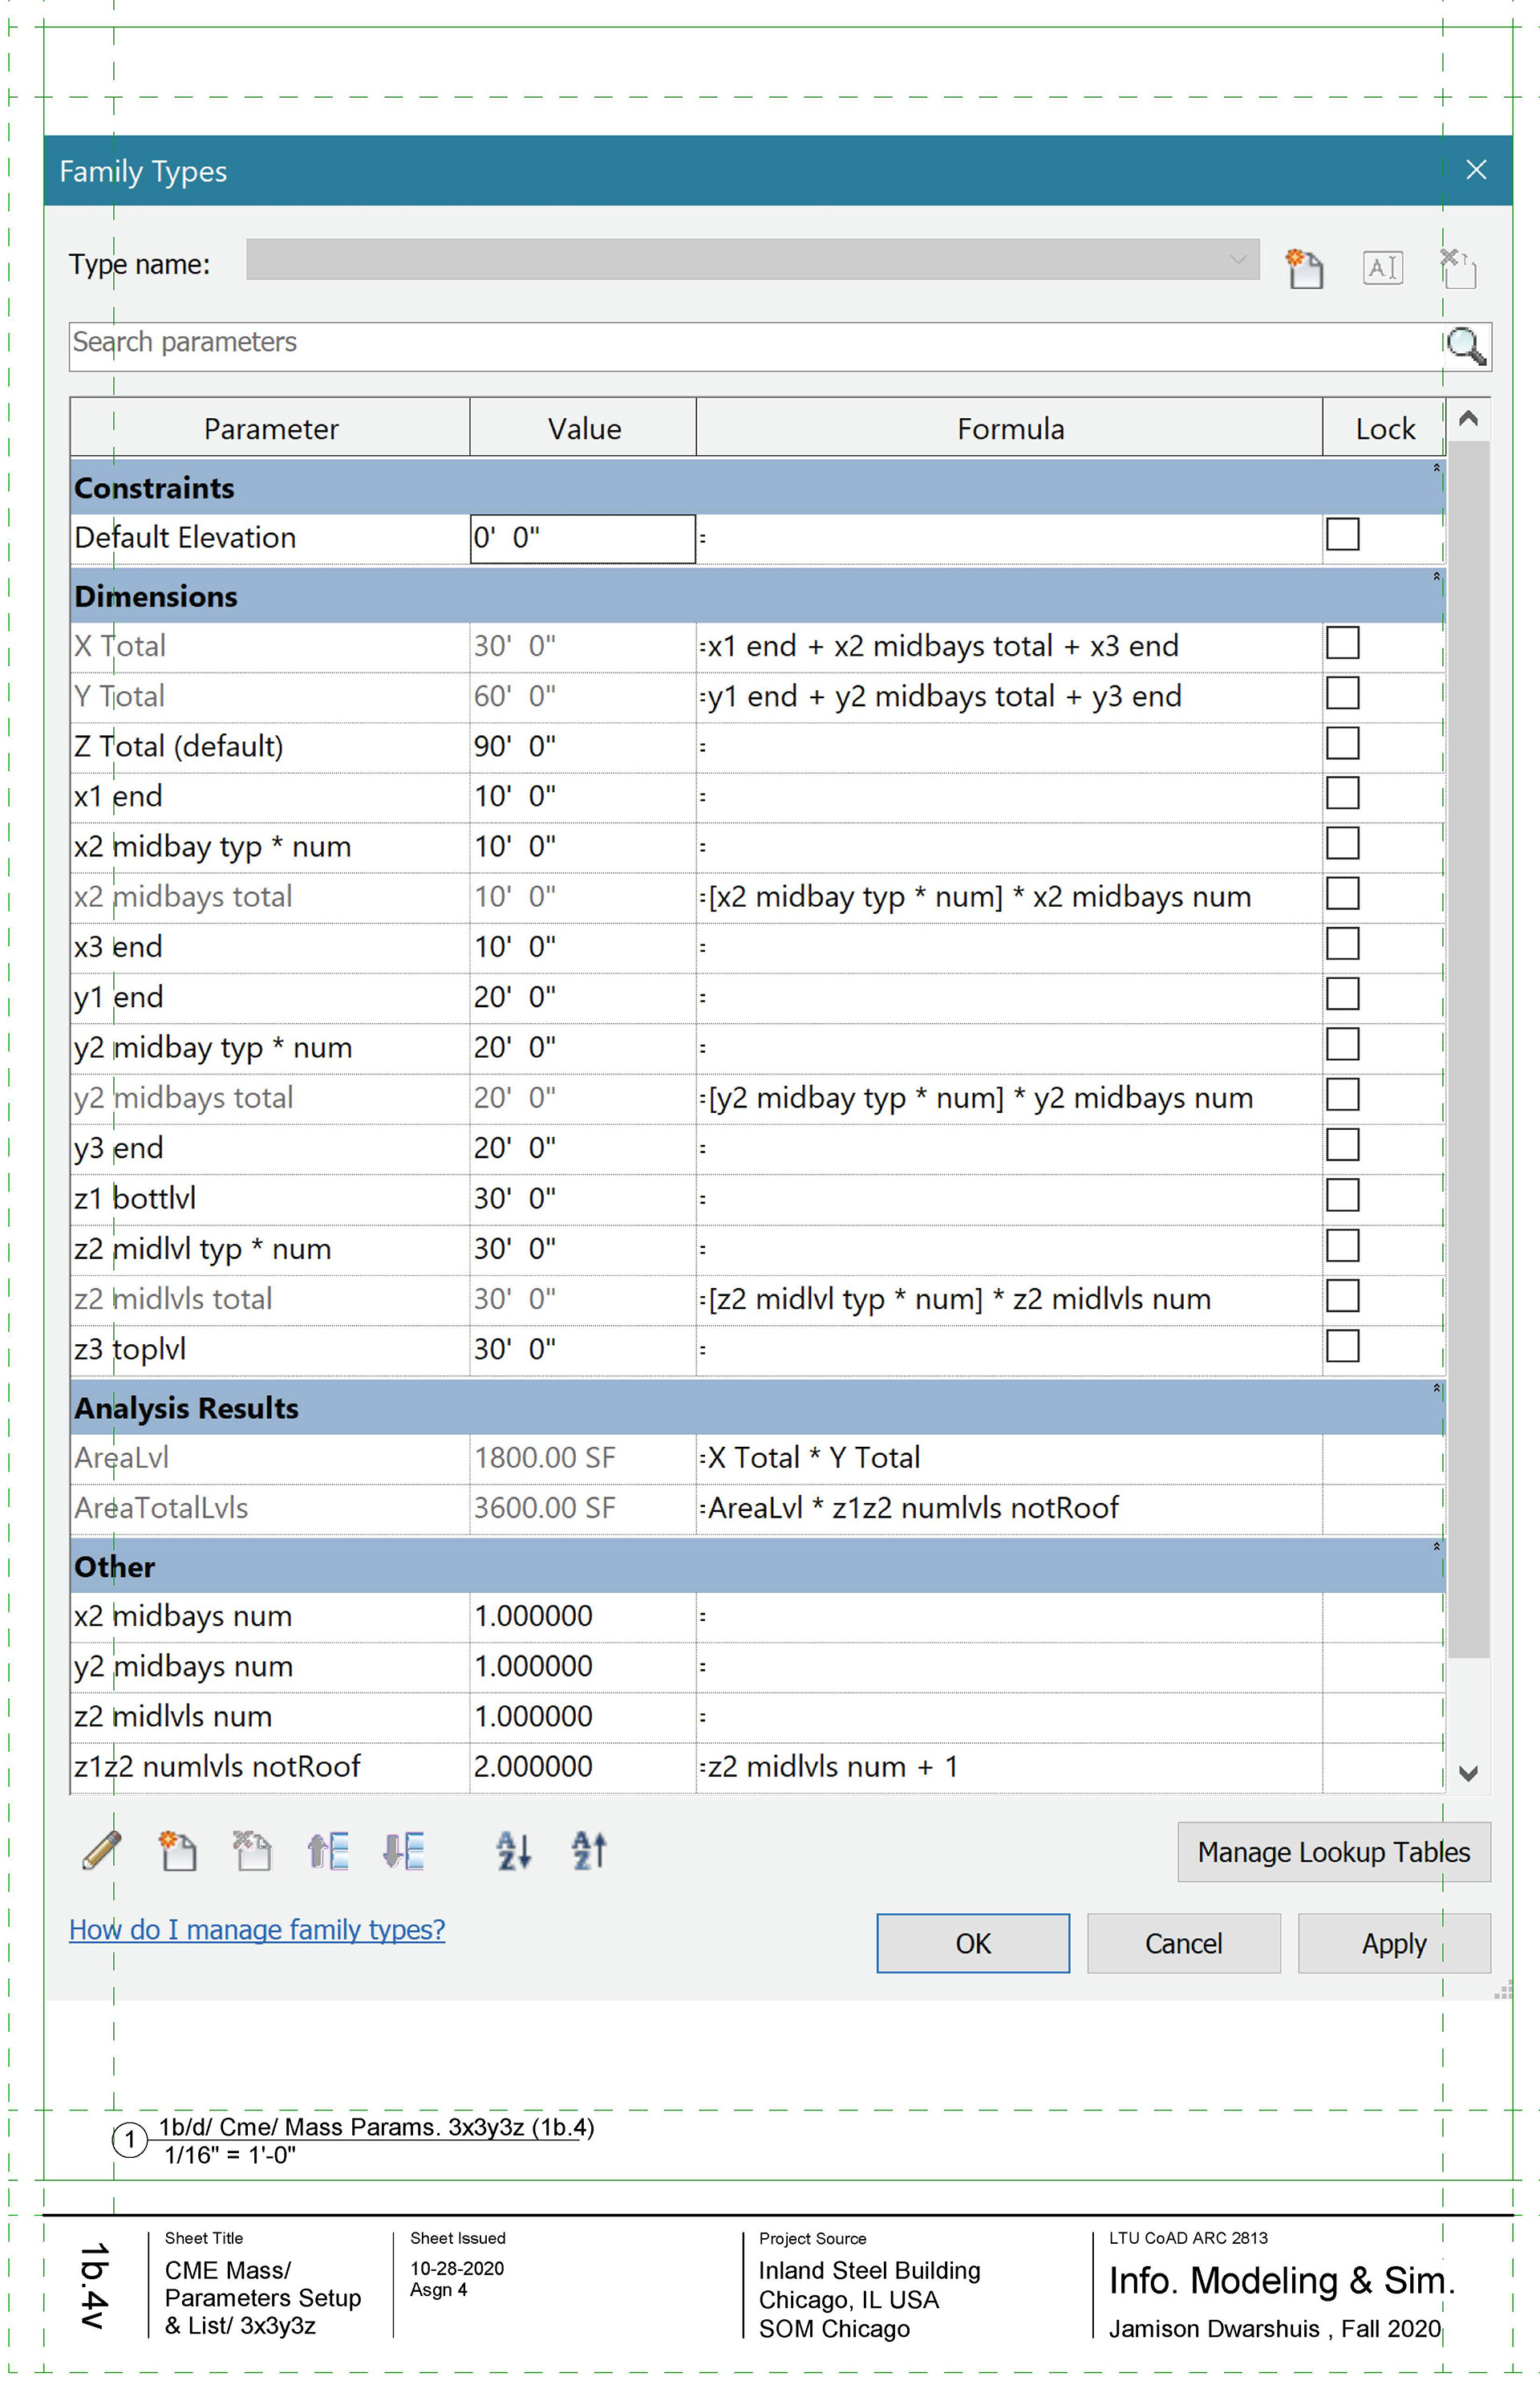The image size is (1540, 2381).
Task: Open the Type name dropdown
Action: (x=1237, y=260)
